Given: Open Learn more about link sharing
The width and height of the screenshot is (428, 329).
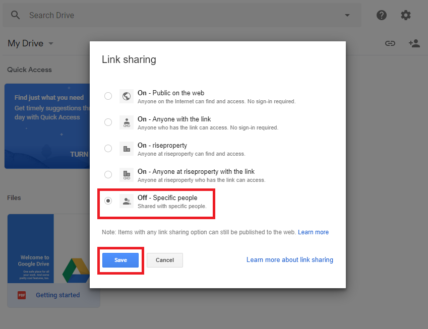Looking at the screenshot, I should [x=289, y=260].
